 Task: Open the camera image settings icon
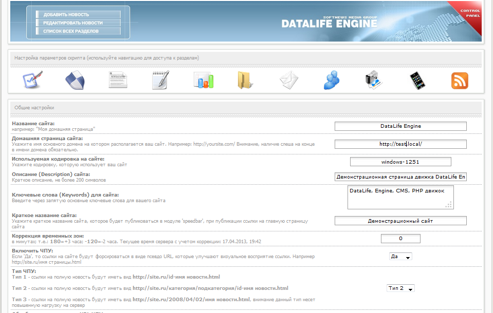coord(374,80)
